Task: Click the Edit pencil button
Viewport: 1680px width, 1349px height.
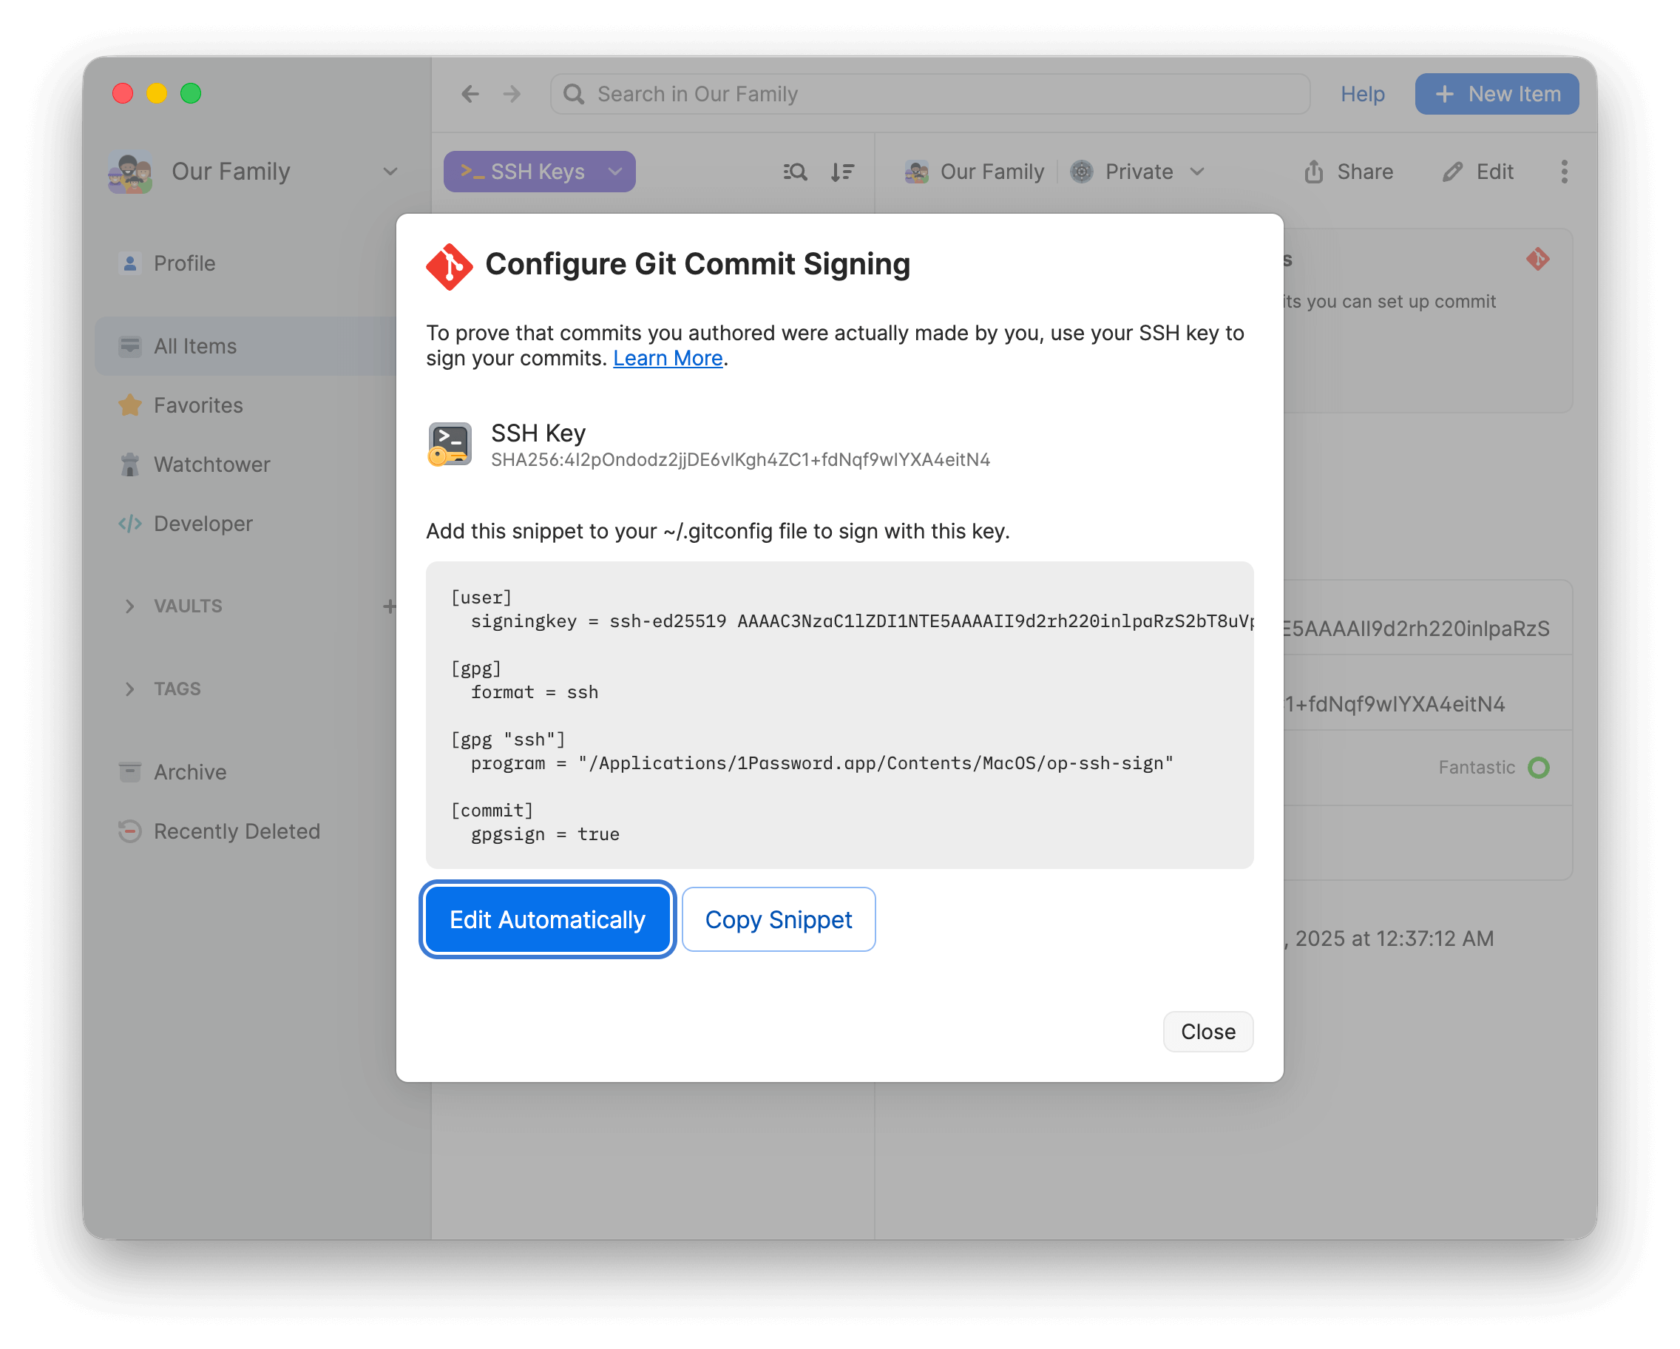Action: (x=1477, y=172)
